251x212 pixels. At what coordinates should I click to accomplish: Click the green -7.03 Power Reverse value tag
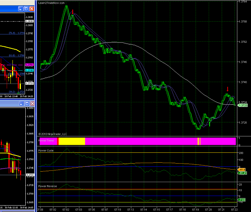pos(242,200)
